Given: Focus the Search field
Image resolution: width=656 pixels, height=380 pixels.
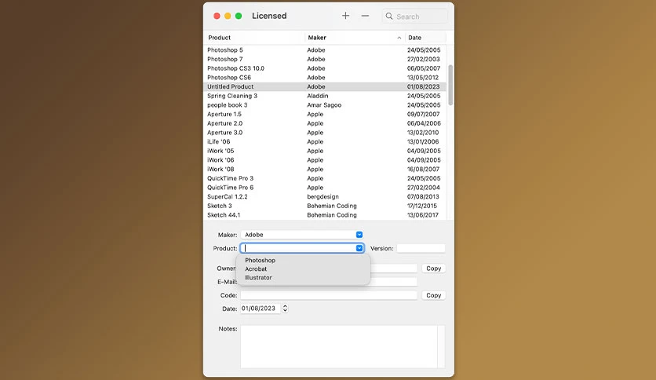Looking at the screenshot, I should [414, 16].
